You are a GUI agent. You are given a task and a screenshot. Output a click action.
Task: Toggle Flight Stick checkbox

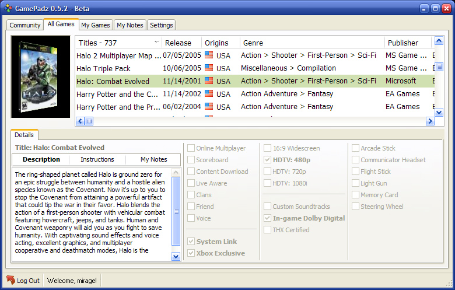coord(355,172)
